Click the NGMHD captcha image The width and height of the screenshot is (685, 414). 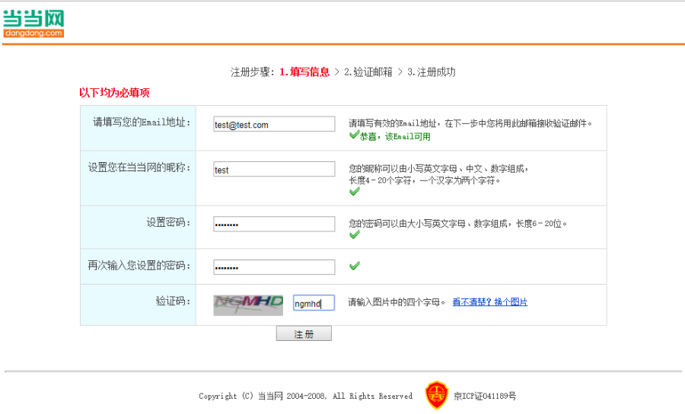pyautogui.click(x=248, y=305)
